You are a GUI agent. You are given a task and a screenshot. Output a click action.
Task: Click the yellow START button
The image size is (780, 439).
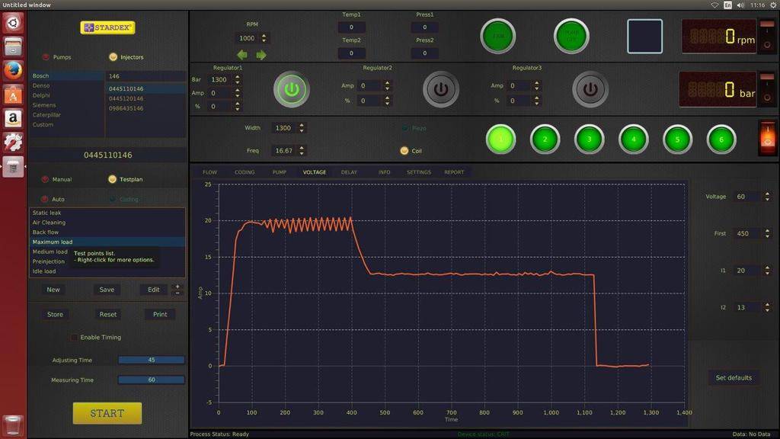[x=107, y=413]
